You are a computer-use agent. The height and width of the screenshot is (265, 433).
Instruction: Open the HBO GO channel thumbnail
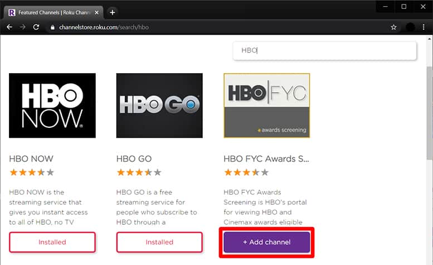[x=159, y=105]
